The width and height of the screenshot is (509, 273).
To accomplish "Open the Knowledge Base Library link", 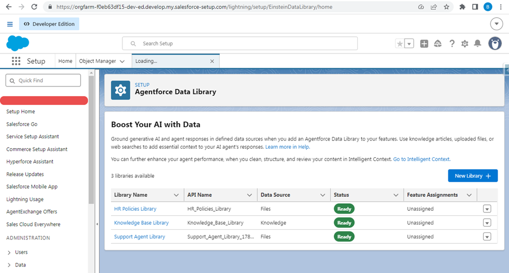I will (x=141, y=223).
